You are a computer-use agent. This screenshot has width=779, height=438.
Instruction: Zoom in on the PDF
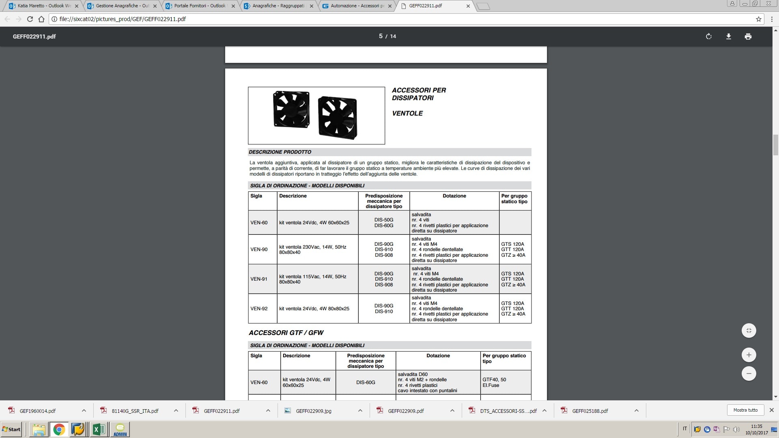click(x=749, y=355)
